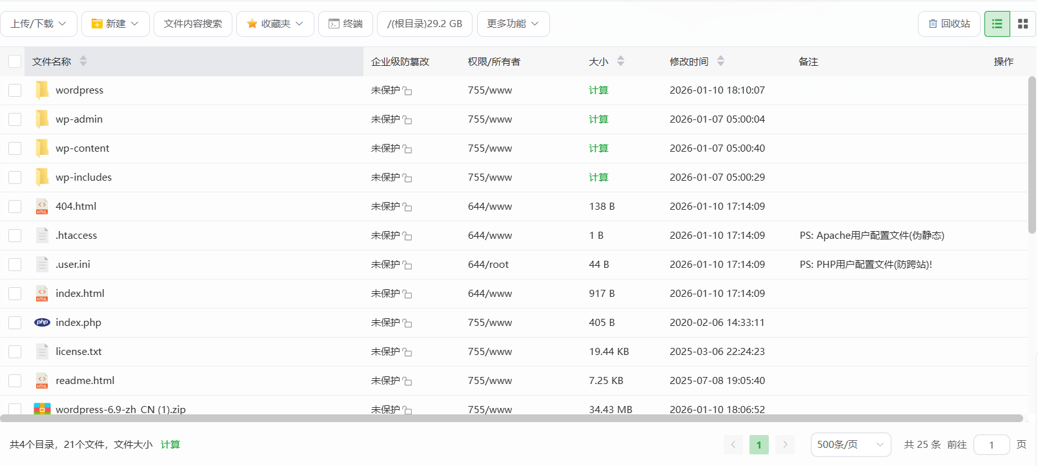Viewport: 1038px width, 466px height.
Task: Open the 500条/页 page size selector
Action: [850, 445]
